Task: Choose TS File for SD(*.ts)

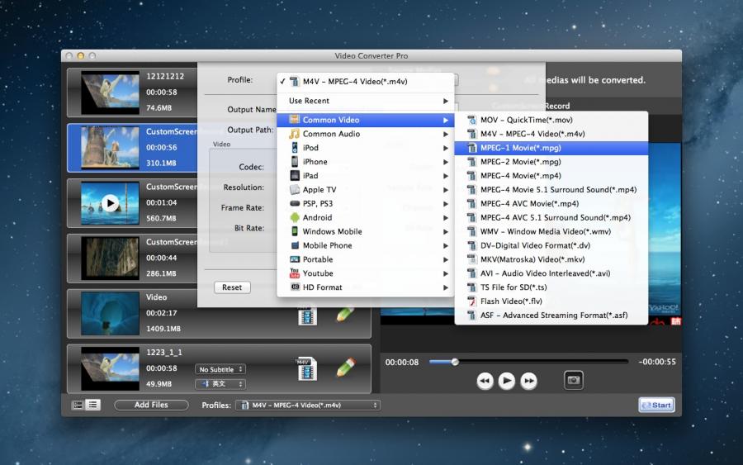Action: click(x=551, y=287)
